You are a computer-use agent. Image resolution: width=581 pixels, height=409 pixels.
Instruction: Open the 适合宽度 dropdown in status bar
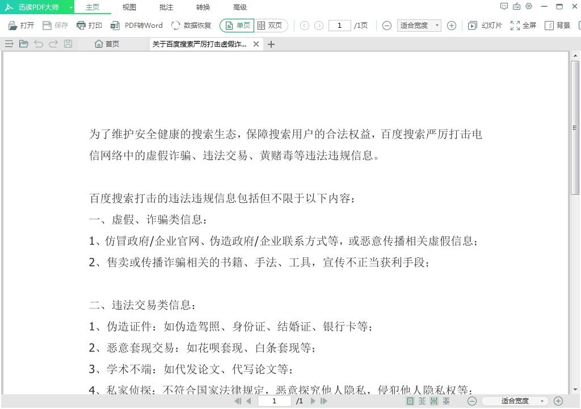click(541, 401)
